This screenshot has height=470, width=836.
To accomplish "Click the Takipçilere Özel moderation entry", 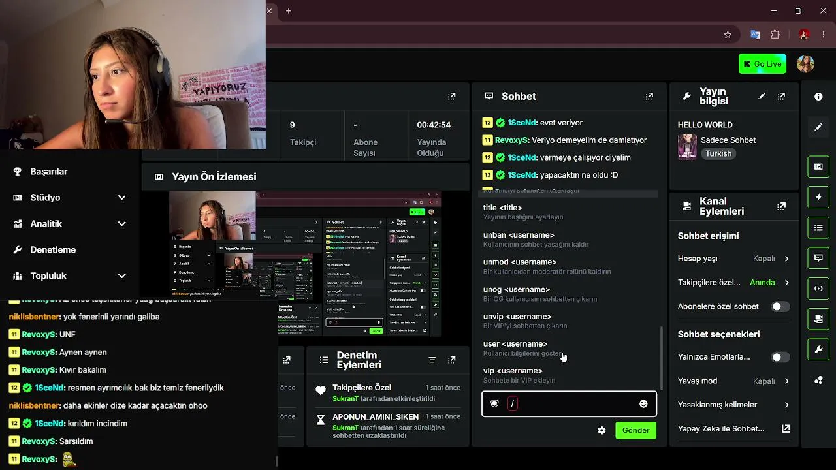I will point(388,393).
